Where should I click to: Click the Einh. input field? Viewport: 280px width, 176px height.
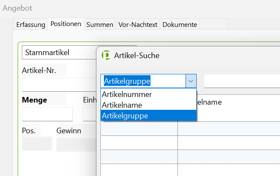89,114
